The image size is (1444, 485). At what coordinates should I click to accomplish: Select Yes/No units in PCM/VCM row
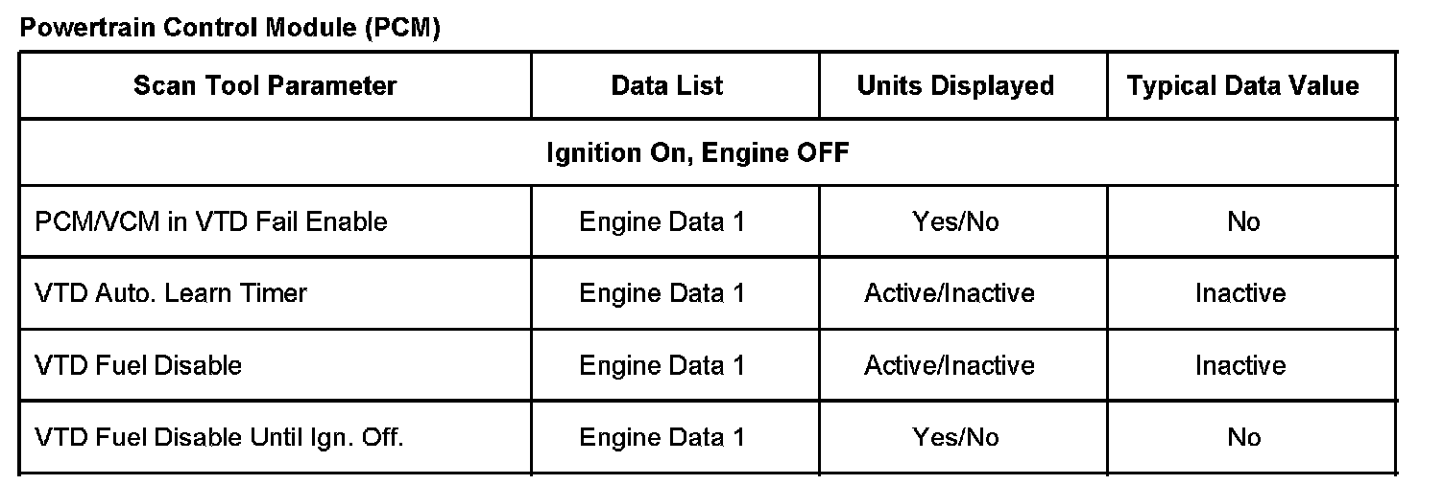click(955, 222)
